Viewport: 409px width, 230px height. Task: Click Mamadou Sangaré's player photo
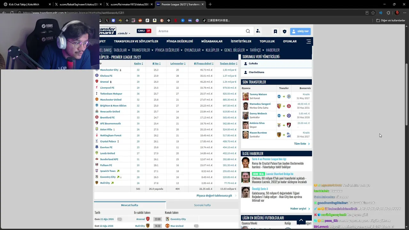(x=245, y=106)
